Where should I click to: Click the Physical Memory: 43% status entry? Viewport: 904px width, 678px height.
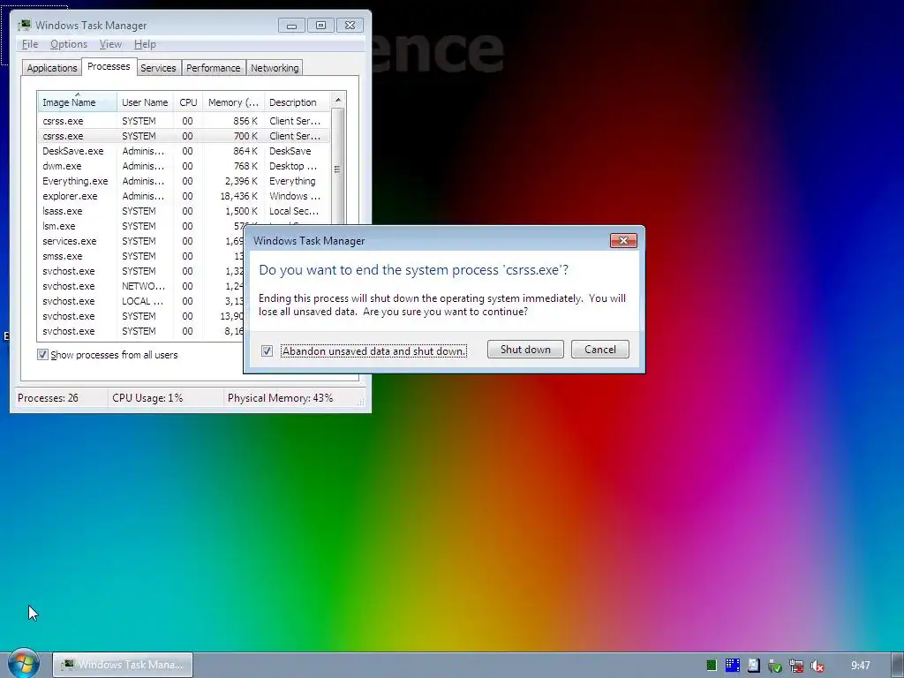coord(280,398)
